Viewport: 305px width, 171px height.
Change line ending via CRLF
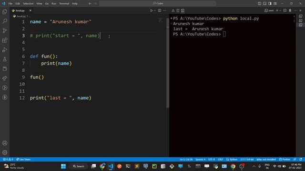click(220, 160)
